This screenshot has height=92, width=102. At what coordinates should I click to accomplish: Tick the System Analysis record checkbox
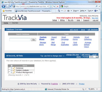9,70
